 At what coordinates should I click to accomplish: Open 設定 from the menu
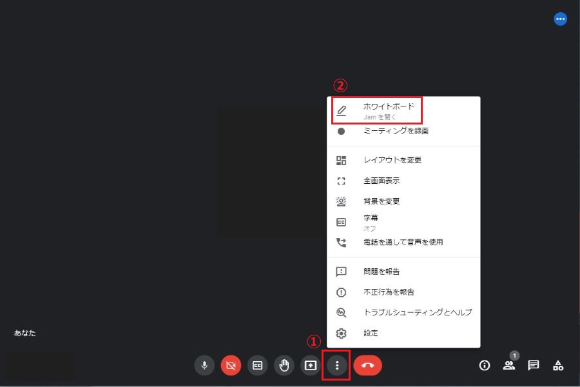coord(403,333)
